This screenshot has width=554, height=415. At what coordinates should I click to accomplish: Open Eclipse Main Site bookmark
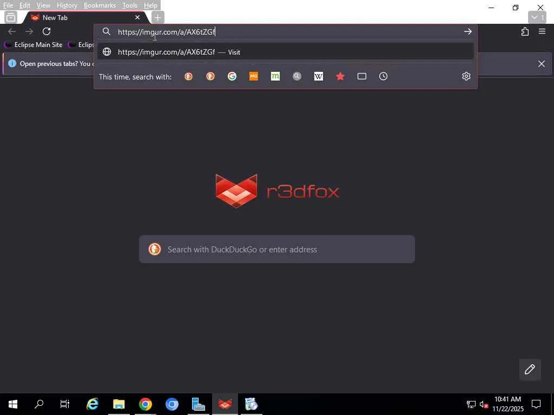pos(34,44)
